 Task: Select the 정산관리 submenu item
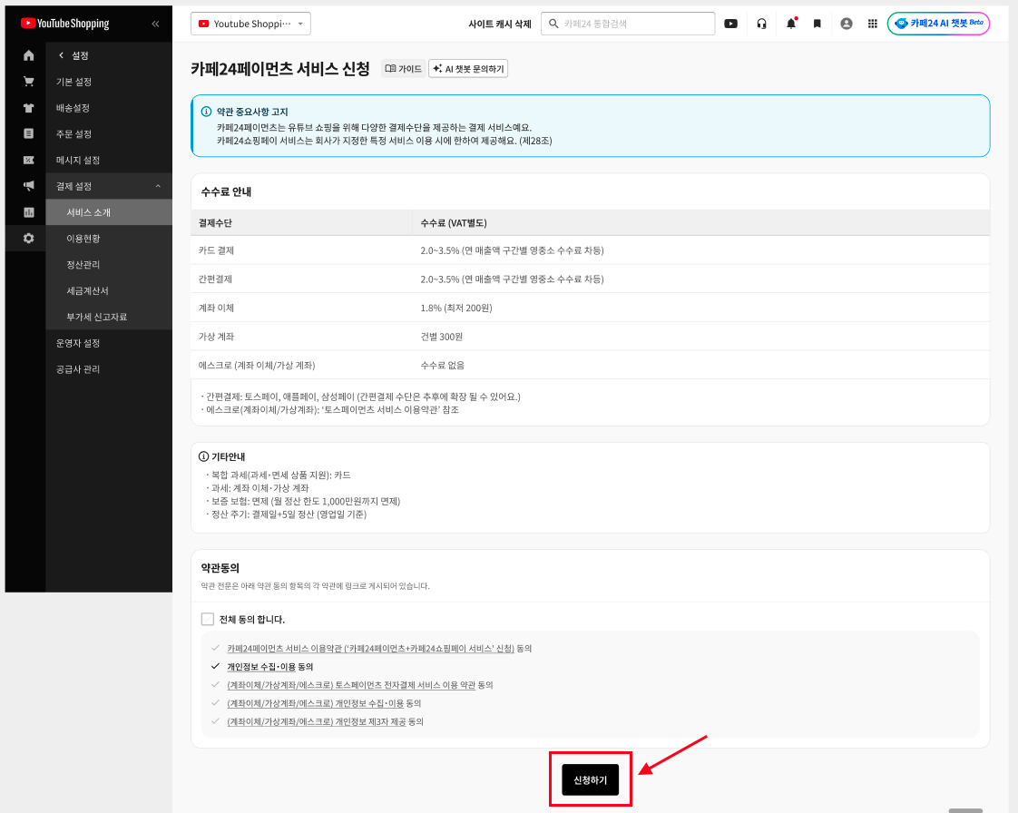pyautogui.click(x=109, y=264)
